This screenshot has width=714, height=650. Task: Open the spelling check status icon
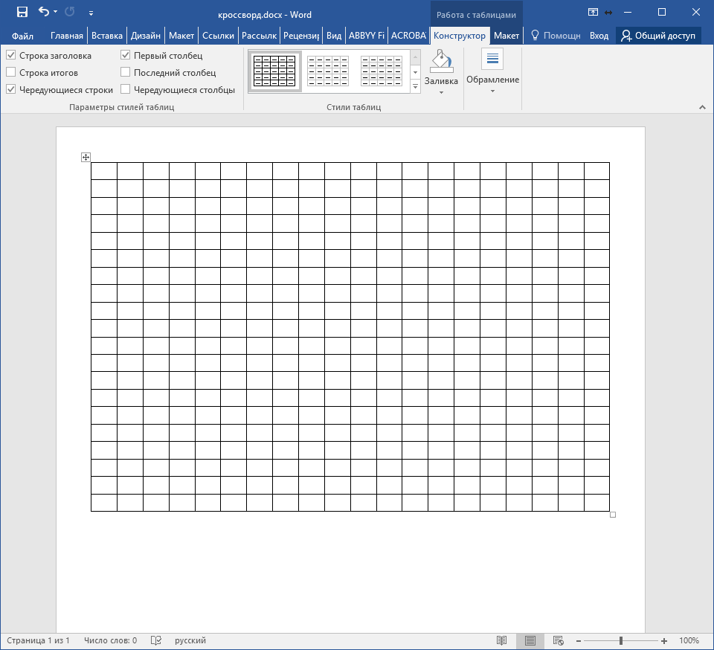156,640
